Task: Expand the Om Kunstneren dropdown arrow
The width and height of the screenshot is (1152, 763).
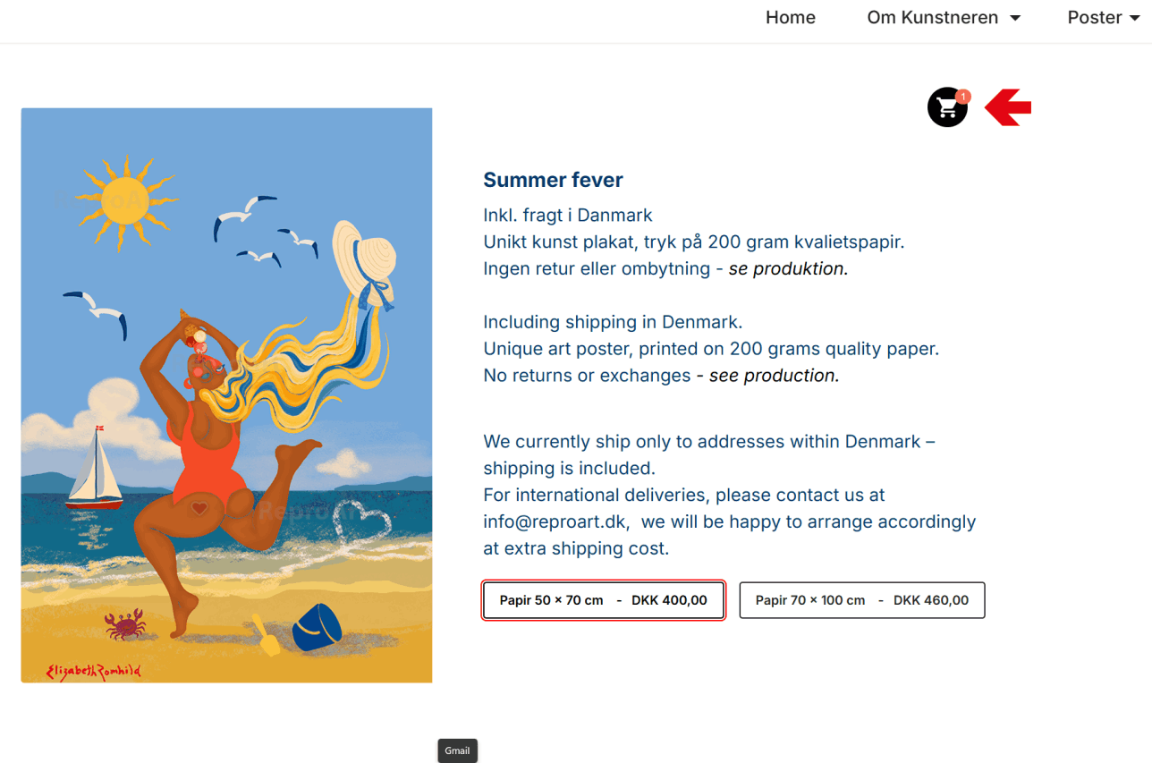Action: [x=1015, y=18]
